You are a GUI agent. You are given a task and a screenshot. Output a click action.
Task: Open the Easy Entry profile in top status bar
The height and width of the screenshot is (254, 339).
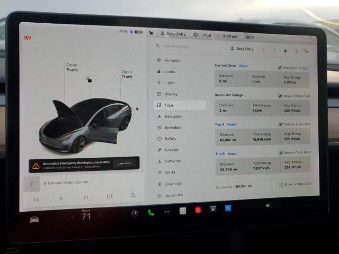(x=173, y=33)
